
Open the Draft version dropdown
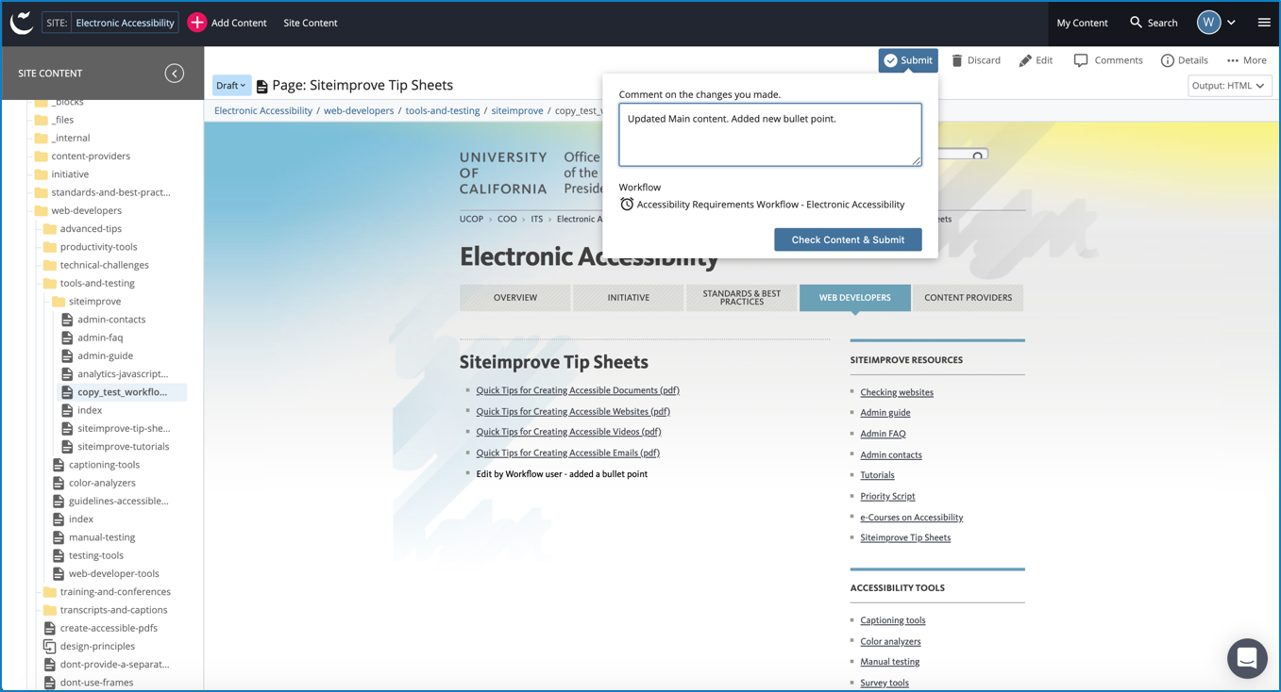(x=231, y=86)
